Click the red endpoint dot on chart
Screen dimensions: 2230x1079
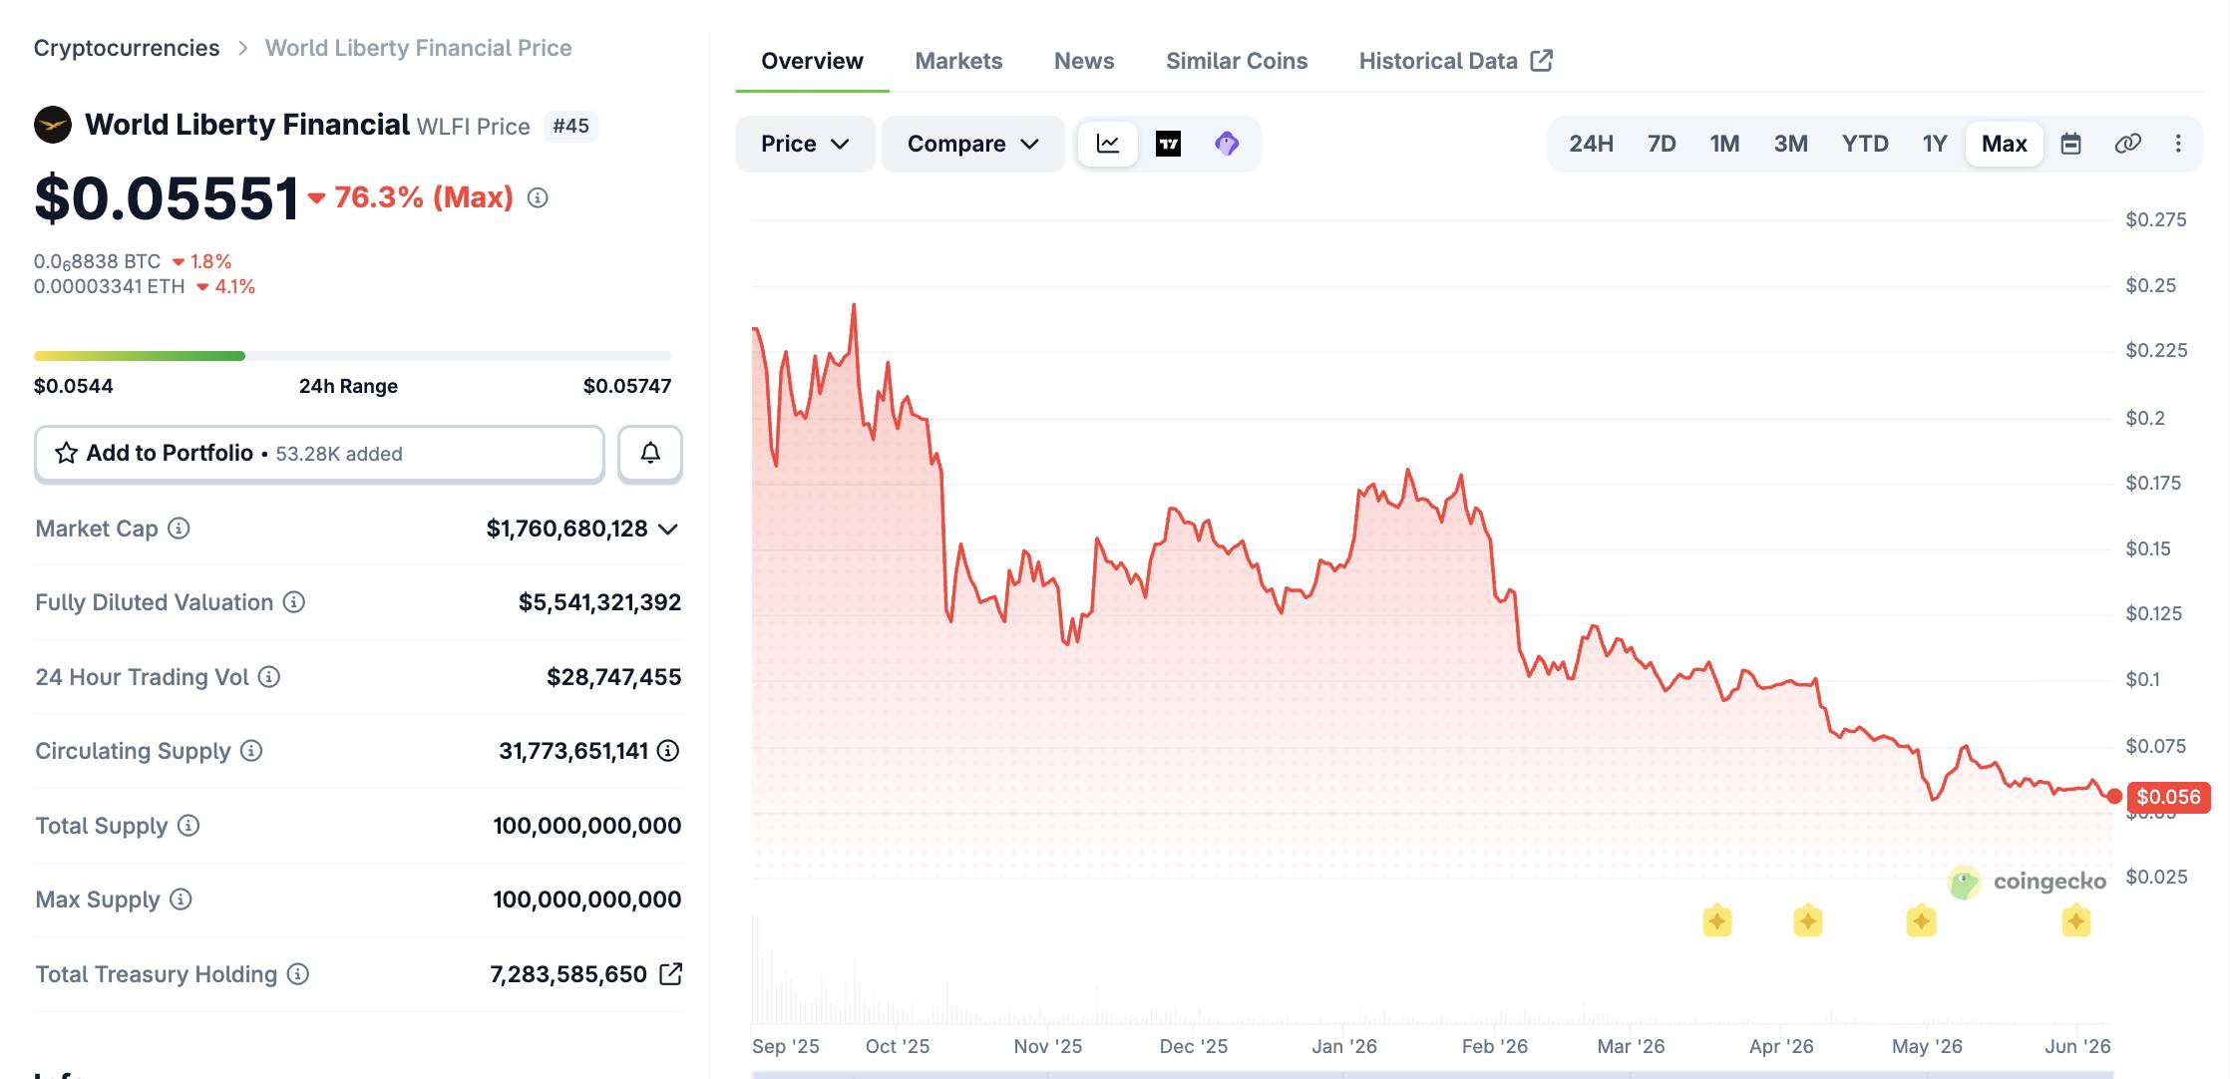[2114, 796]
